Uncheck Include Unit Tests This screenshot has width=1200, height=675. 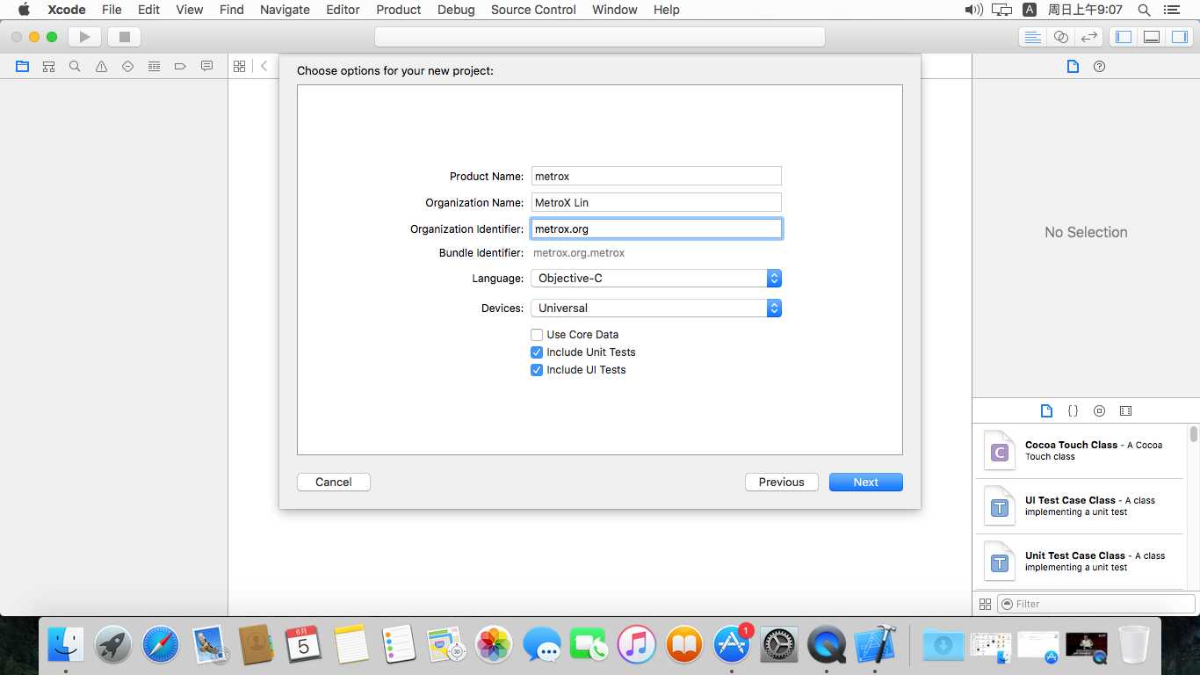pyautogui.click(x=537, y=352)
